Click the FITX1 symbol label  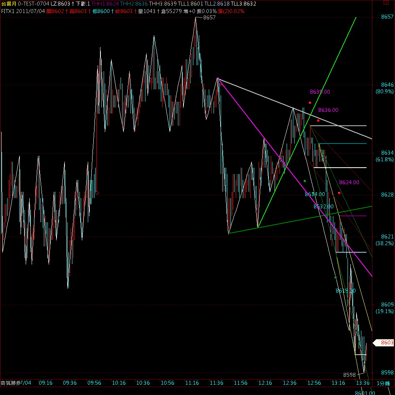click(8, 11)
